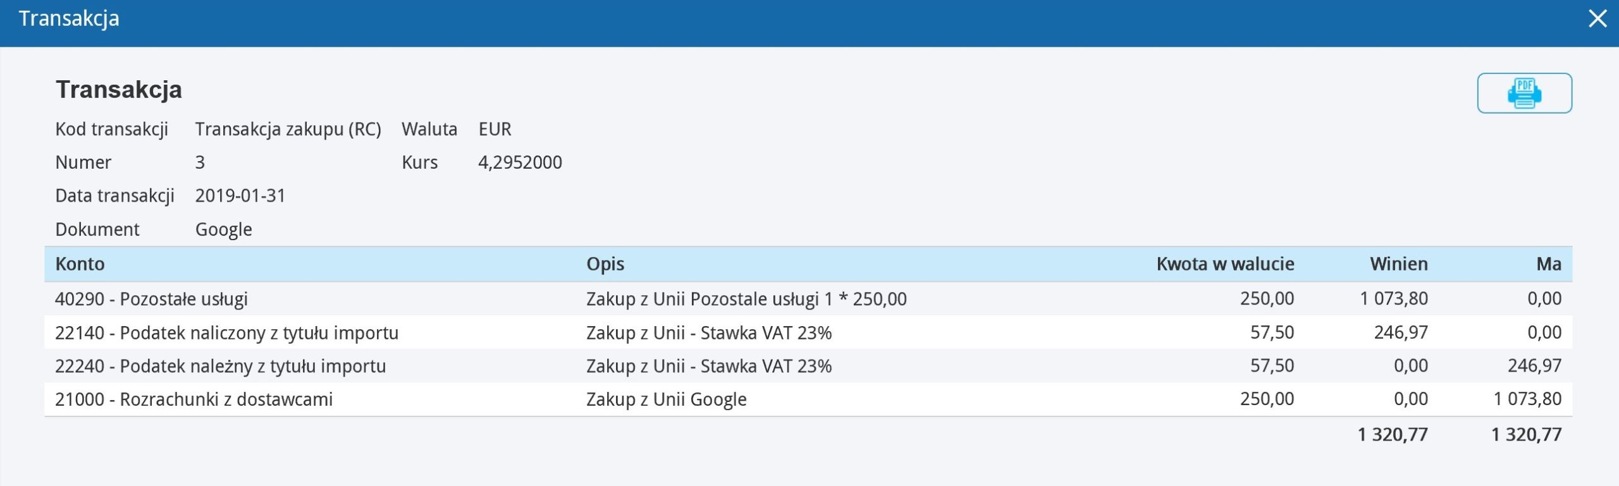
Task: Click the 1 073,80 Ma amount
Action: click(1527, 399)
